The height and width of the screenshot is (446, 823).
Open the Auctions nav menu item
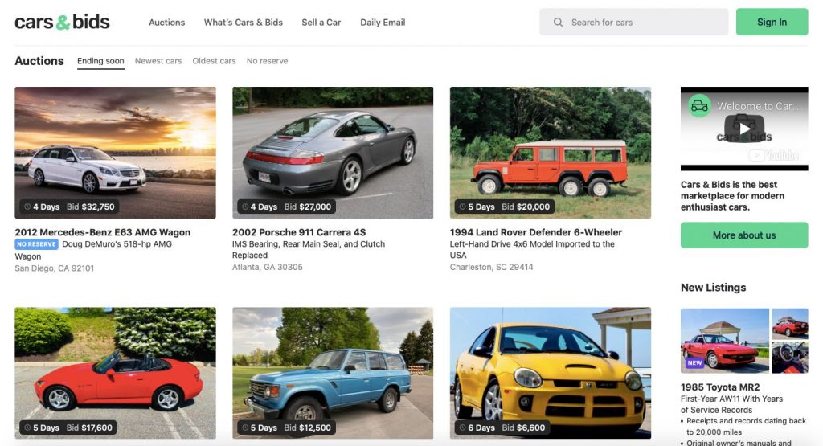[x=166, y=23]
